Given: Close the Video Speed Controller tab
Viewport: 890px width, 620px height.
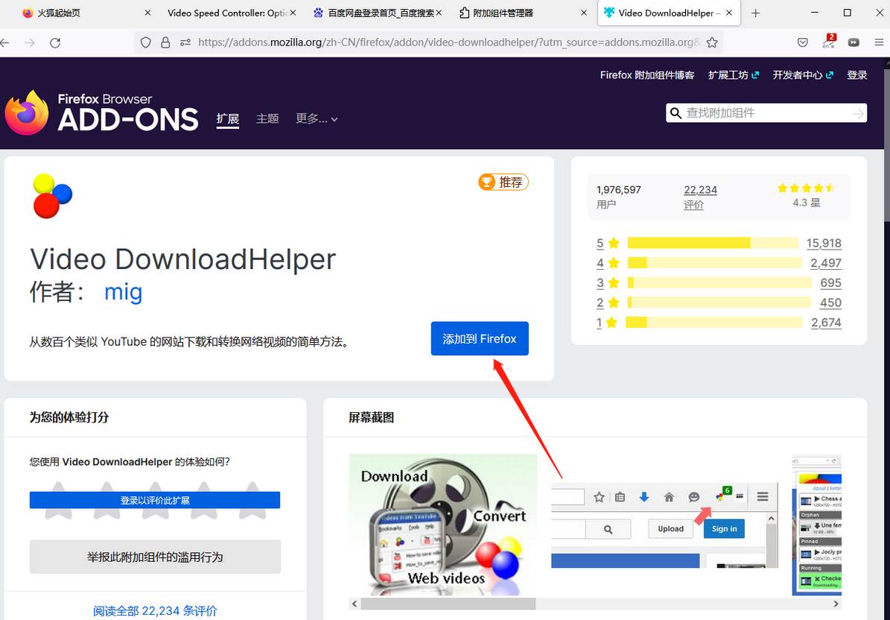Looking at the screenshot, I should (293, 13).
